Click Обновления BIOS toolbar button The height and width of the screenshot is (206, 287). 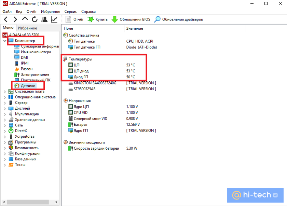click(x=131, y=19)
